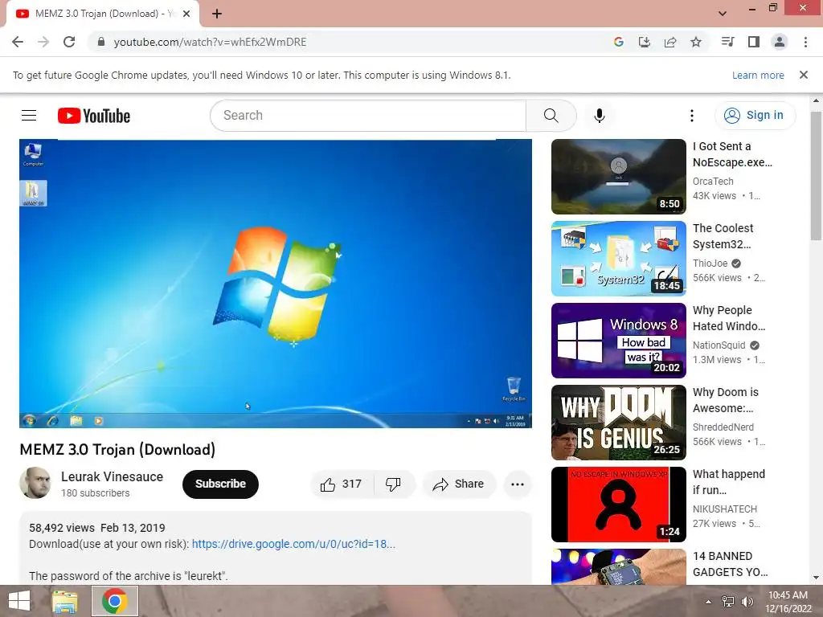Click the scrollbar down arrow
Image resolution: width=823 pixels, height=617 pixels.
pyautogui.click(x=816, y=578)
